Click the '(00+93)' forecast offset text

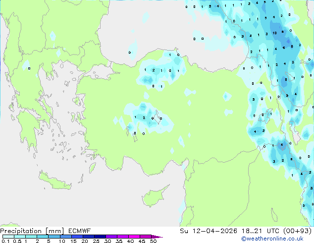point(297,231)
